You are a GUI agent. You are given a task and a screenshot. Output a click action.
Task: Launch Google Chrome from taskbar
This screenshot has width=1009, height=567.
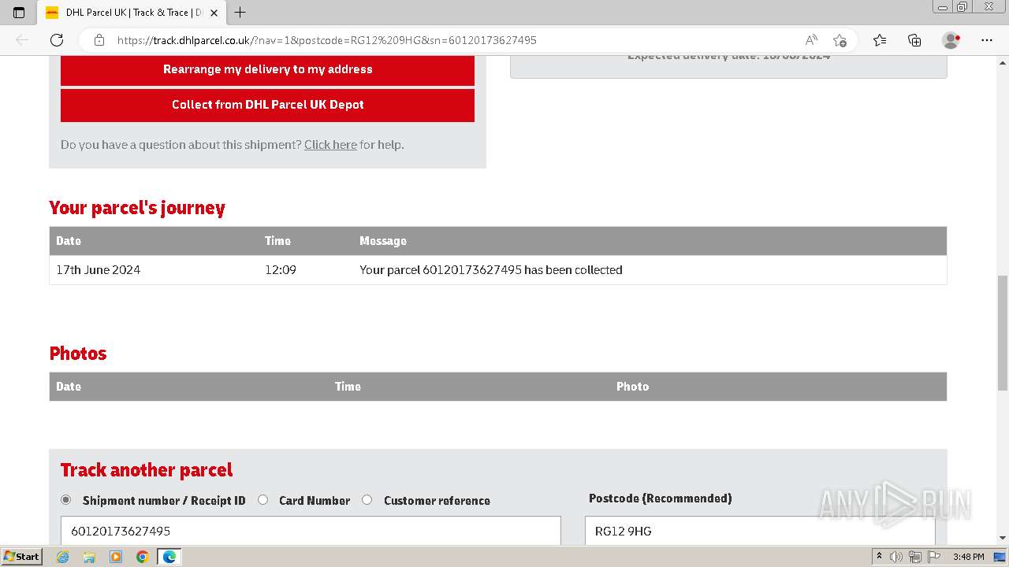pos(142,557)
